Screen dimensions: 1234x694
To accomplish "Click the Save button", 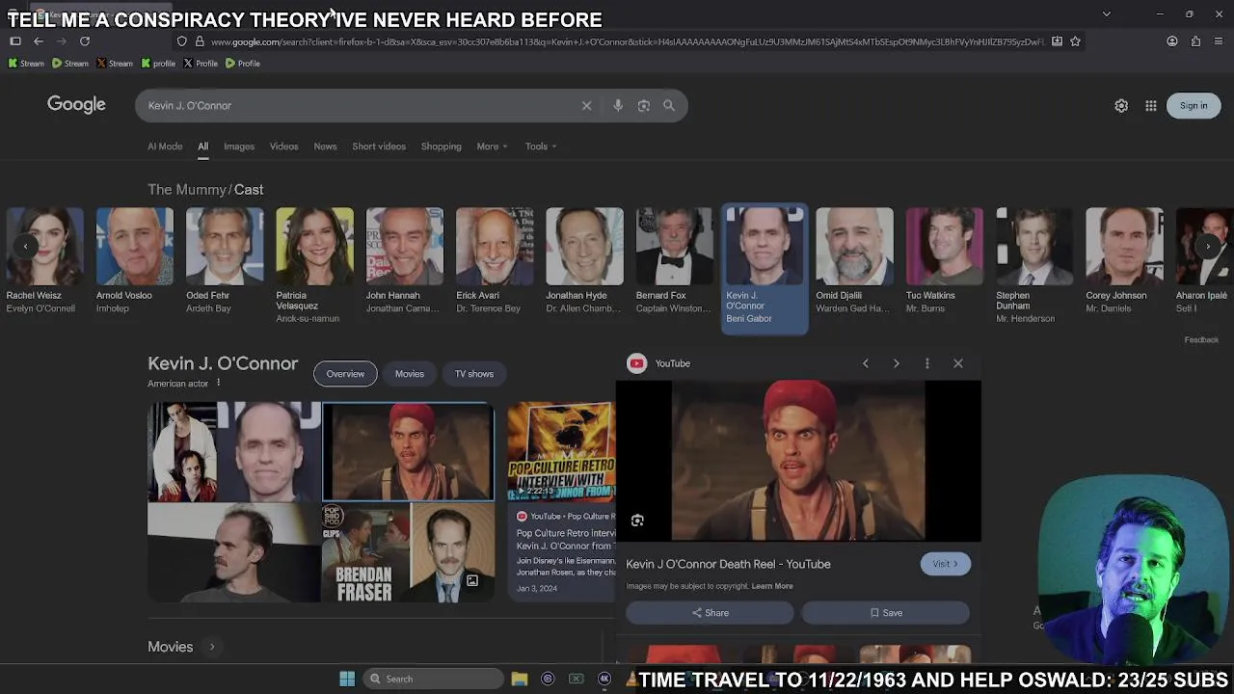I will coord(885,613).
